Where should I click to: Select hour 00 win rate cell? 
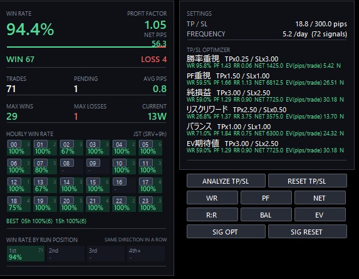click(x=19, y=148)
